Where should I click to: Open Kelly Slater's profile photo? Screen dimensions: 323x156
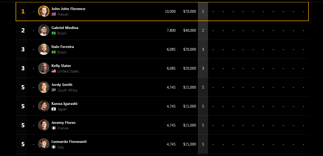pos(44,68)
